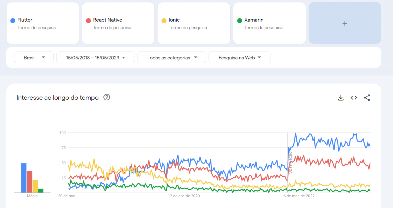This screenshot has height=208, width=393.
Task: Click the green dot next to Xamarin
Action: 239,20
